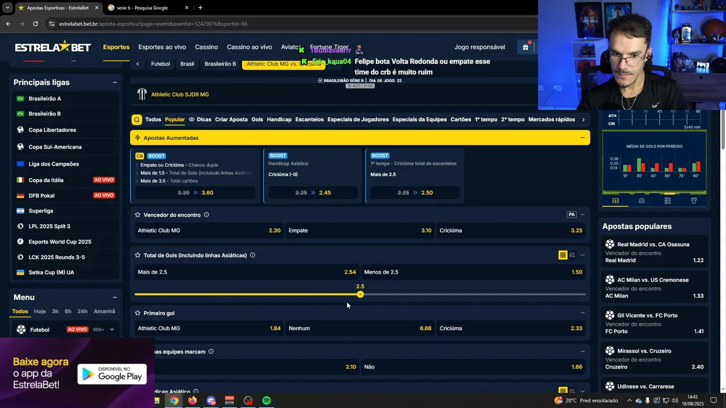Collapse the Primeiro gol market
This screenshot has width=726, height=408.
583,313
